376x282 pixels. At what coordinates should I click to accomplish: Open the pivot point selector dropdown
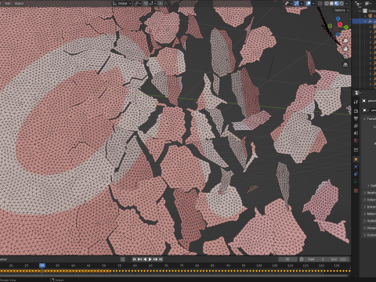coord(138,3)
